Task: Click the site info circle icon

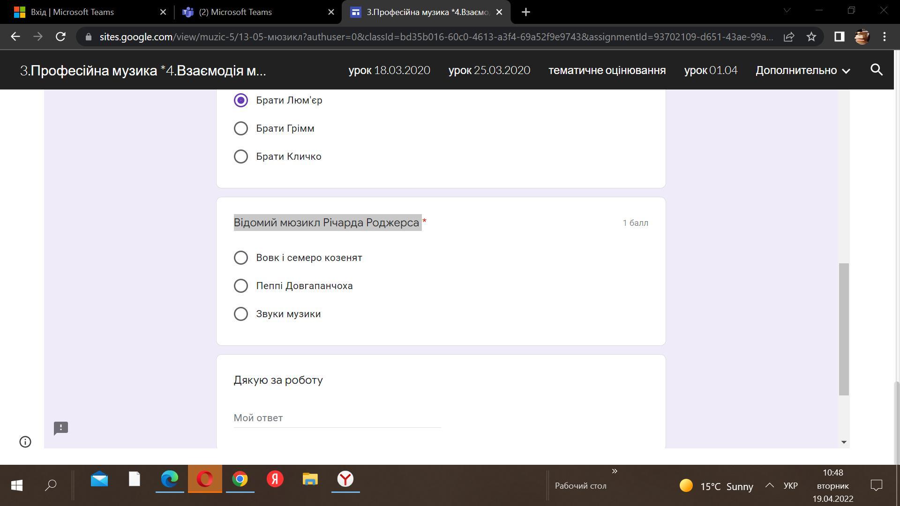Action: click(25, 442)
